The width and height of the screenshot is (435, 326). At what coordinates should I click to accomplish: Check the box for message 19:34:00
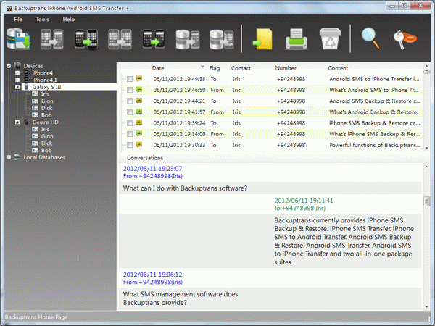coord(130,134)
